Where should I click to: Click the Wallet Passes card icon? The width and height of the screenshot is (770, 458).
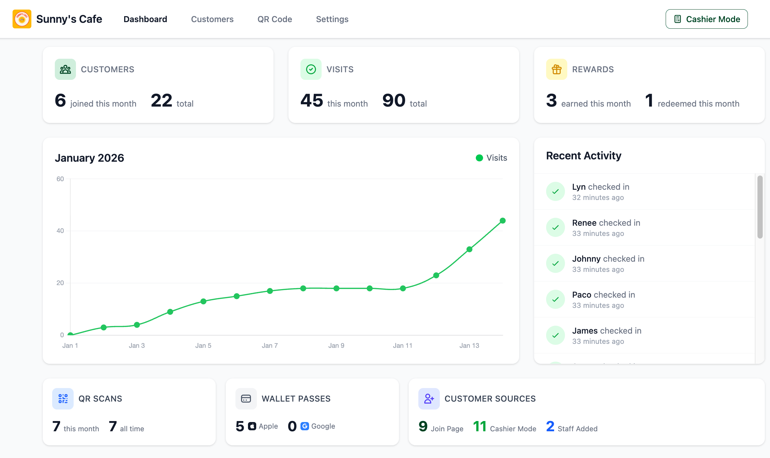pyautogui.click(x=246, y=399)
